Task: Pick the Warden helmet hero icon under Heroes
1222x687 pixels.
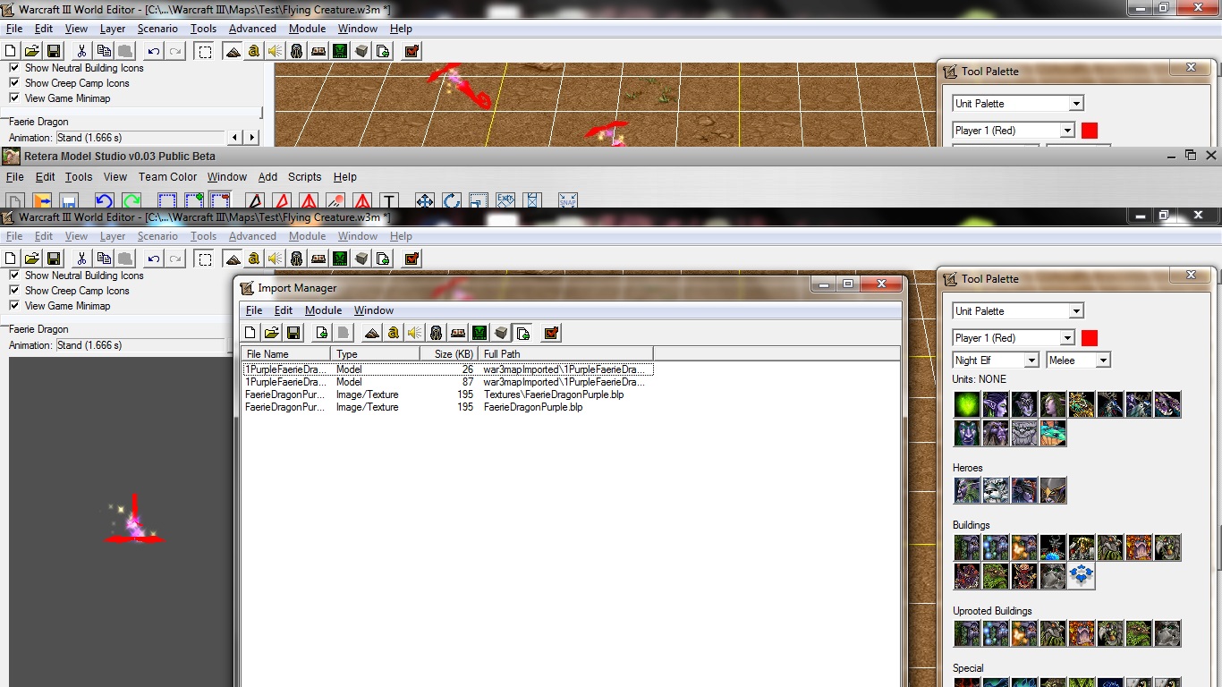Action: [1053, 490]
